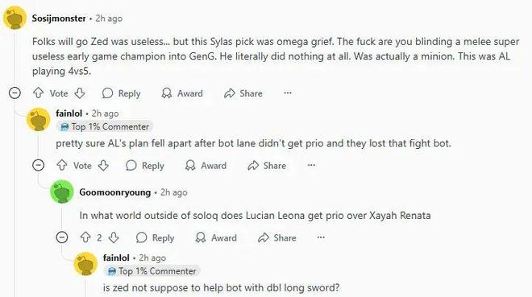The height and width of the screenshot is (297, 532).
Task: Share fainlol's comment about bot lane
Action: click(267, 165)
